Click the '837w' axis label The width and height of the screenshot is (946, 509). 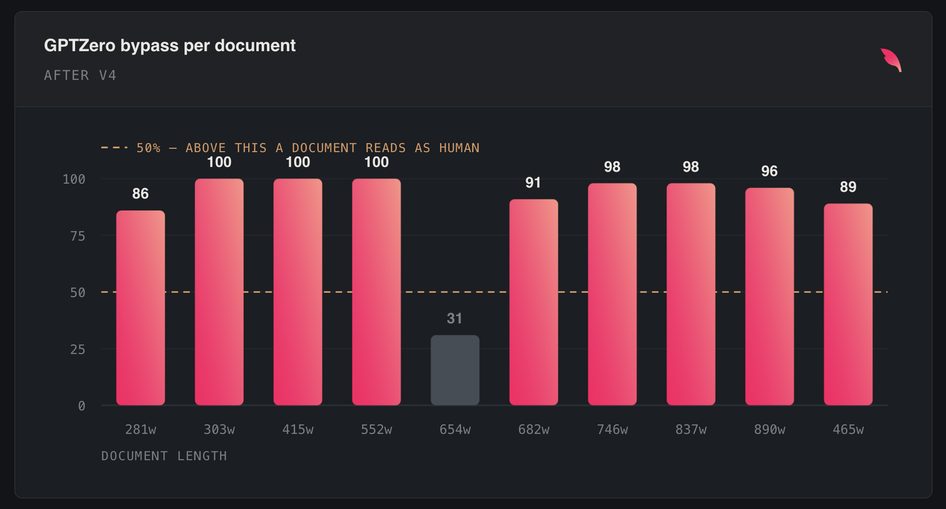691,430
